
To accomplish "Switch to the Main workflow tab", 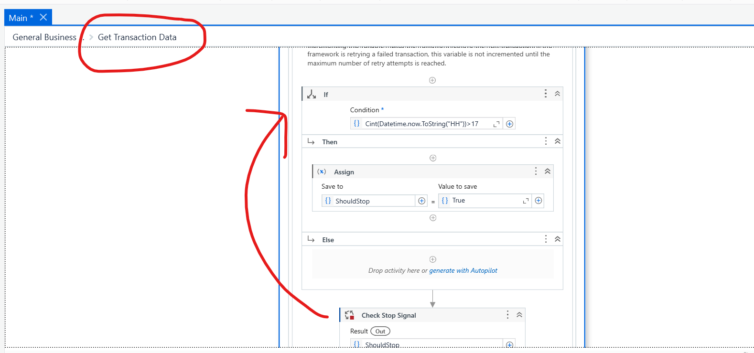I will 21,18.
